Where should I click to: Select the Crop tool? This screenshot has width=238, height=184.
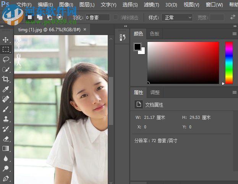coord(6,79)
